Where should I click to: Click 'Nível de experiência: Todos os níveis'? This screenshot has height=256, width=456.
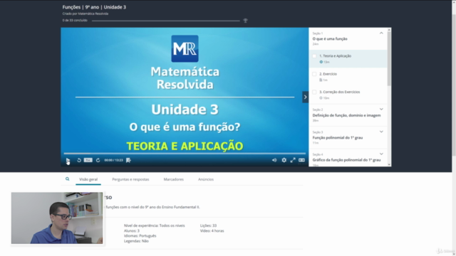155,225
